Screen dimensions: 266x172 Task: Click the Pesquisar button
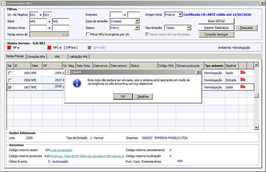[x=246, y=28]
